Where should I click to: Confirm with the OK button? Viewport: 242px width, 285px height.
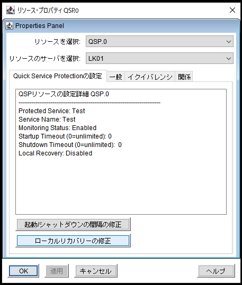point(23,271)
